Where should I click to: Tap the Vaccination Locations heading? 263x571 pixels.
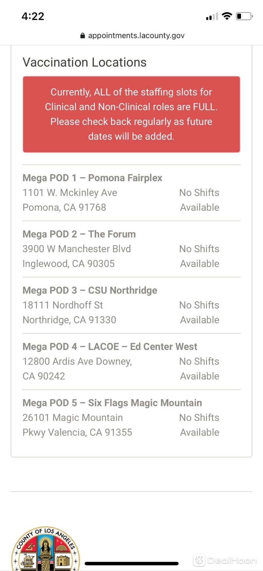pyautogui.click(x=84, y=62)
